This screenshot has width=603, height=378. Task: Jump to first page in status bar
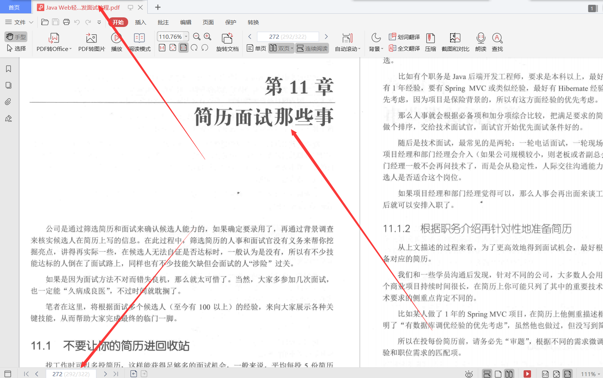tap(26, 374)
